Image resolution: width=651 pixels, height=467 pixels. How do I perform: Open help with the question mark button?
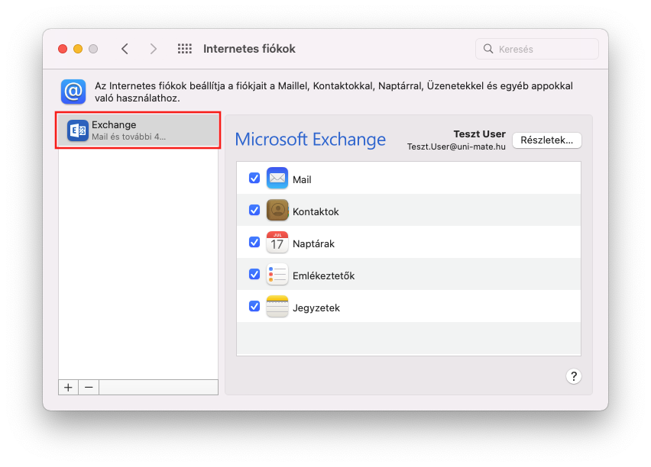point(574,376)
